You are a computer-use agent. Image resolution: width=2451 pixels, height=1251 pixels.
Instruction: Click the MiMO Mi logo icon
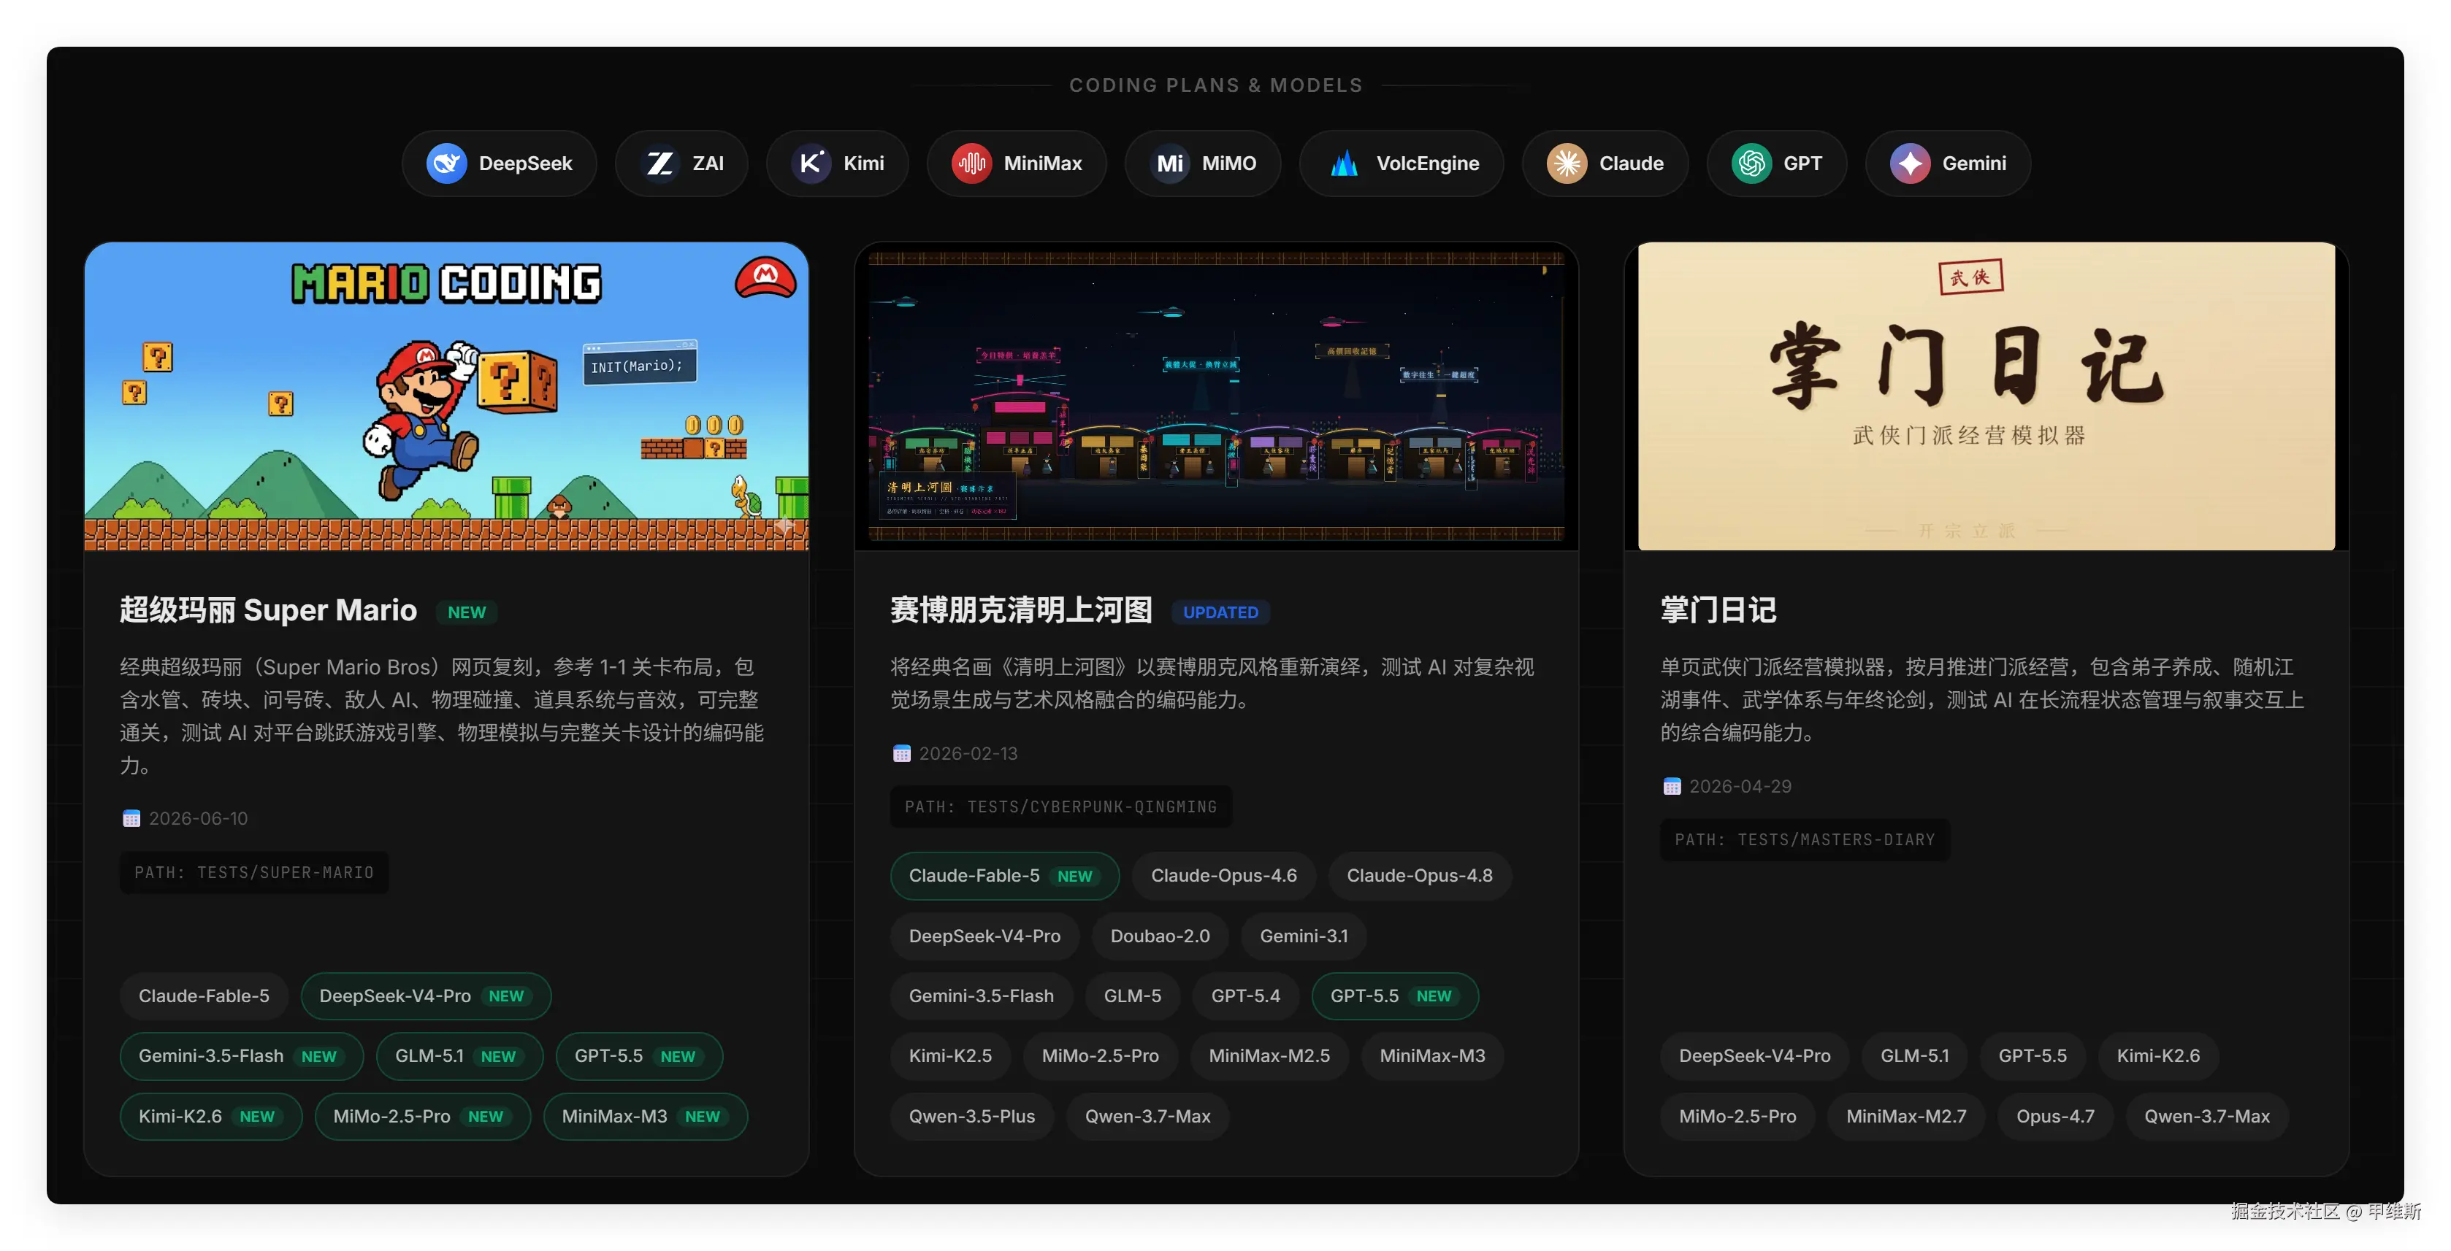point(1169,163)
